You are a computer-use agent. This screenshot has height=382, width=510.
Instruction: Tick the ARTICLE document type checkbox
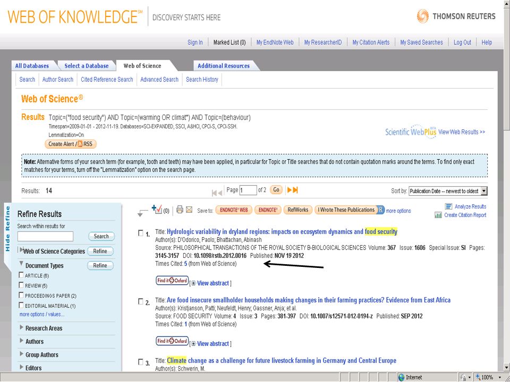coord(21,275)
